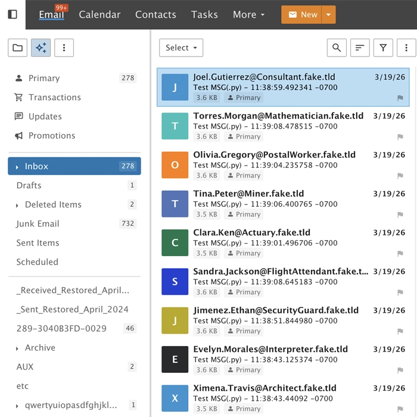Flag the Evelyn.Morales message
This screenshot has height=417, width=417.
pos(400,370)
